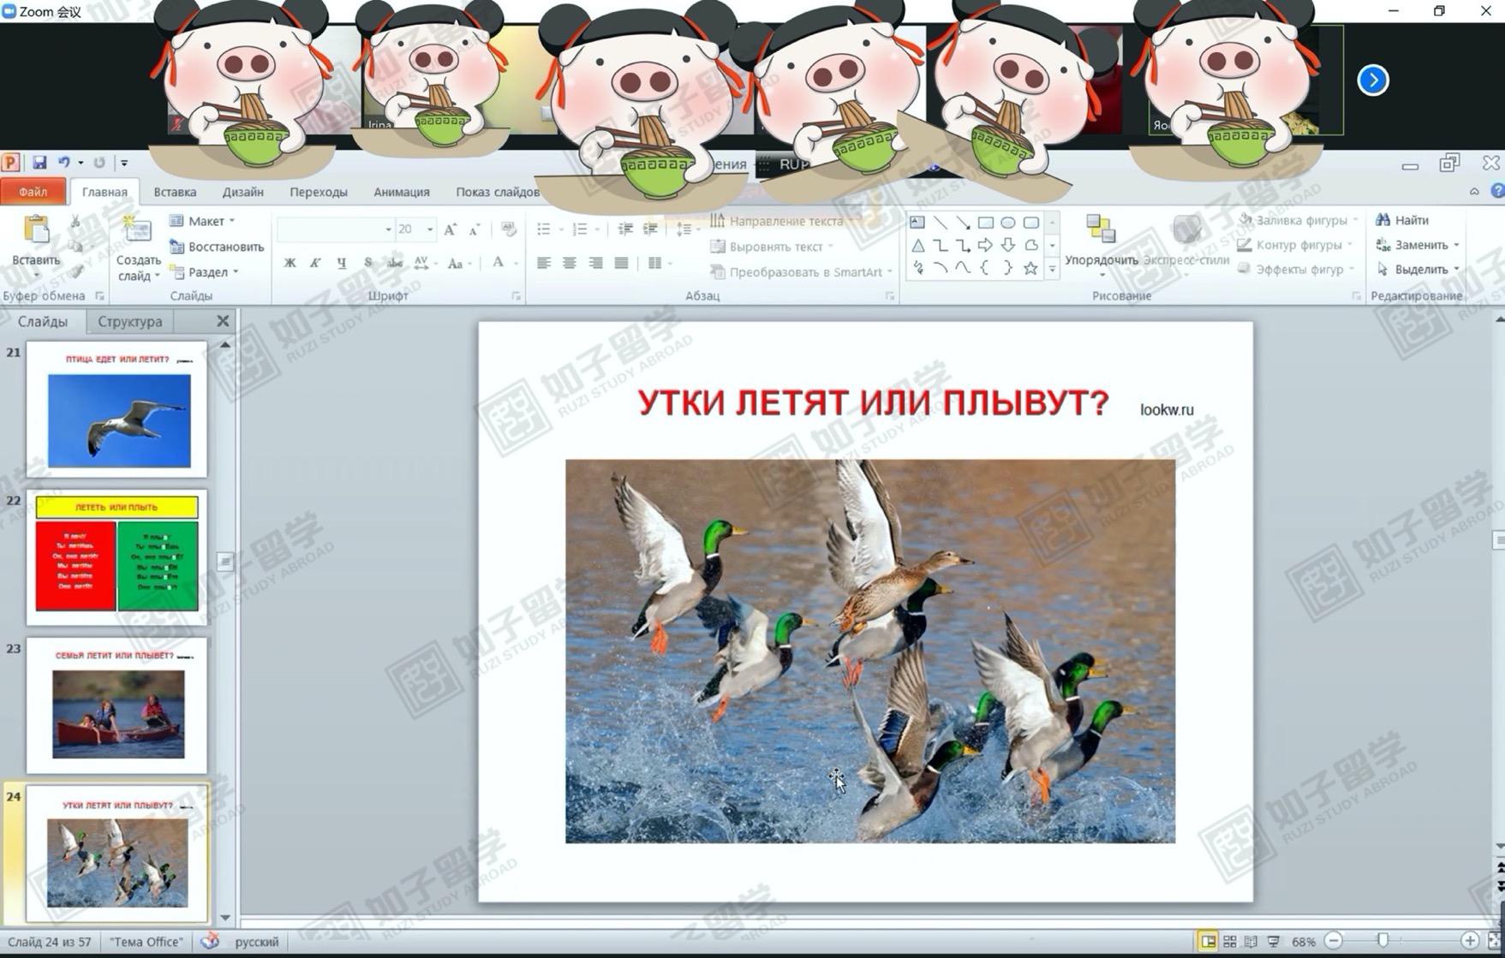Click the Find (Найти) binoculars icon
Screen dimensions: 1505x958
point(1383,220)
